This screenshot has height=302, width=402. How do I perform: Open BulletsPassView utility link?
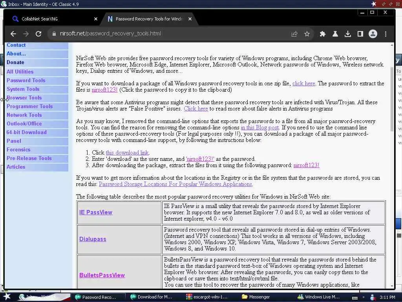(x=102, y=275)
